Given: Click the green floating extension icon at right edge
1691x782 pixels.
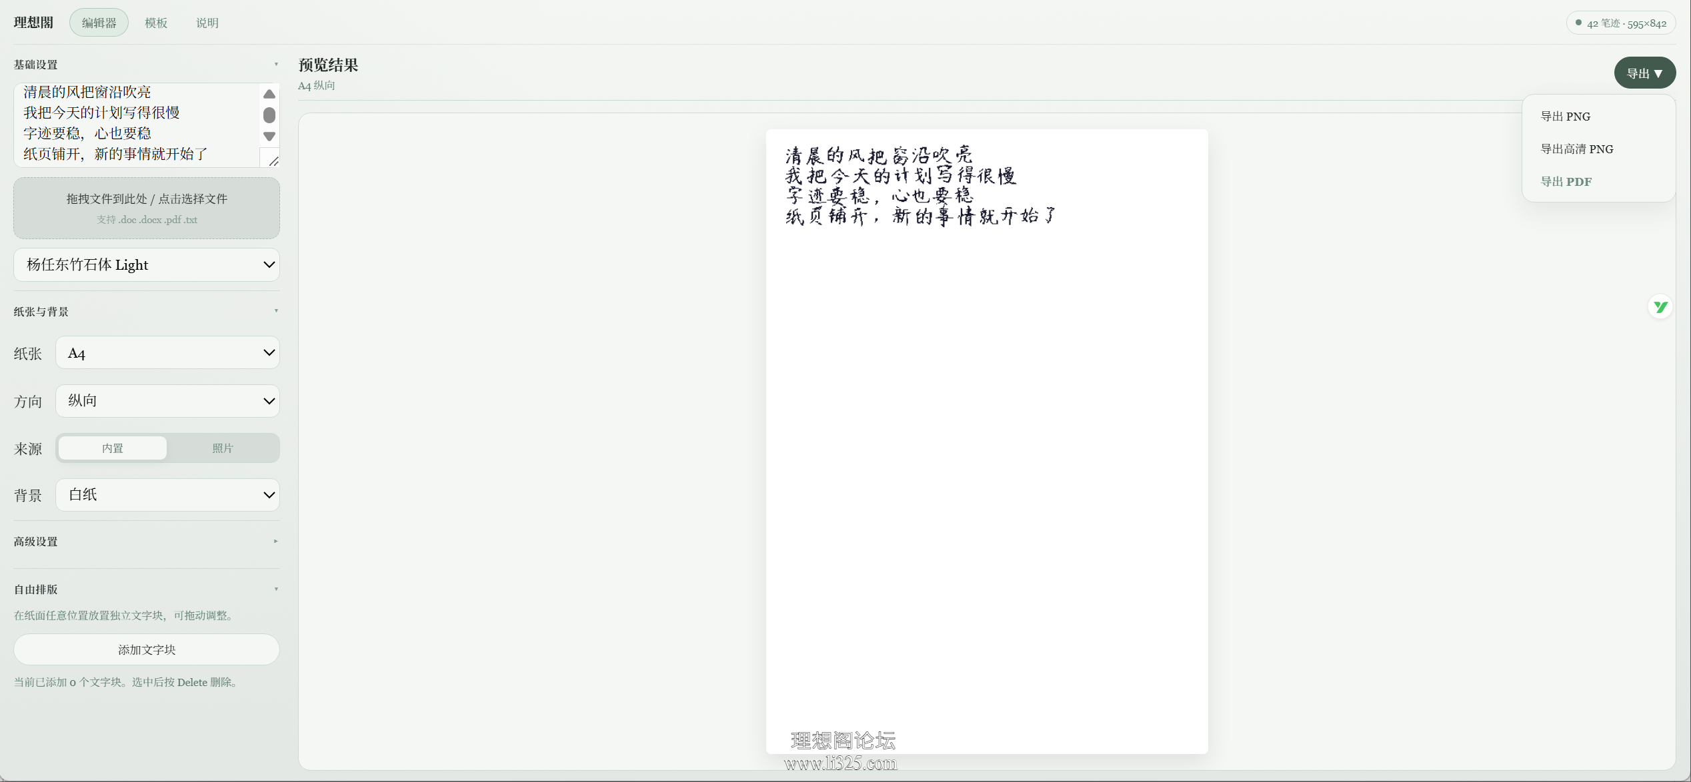Looking at the screenshot, I should [x=1660, y=307].
